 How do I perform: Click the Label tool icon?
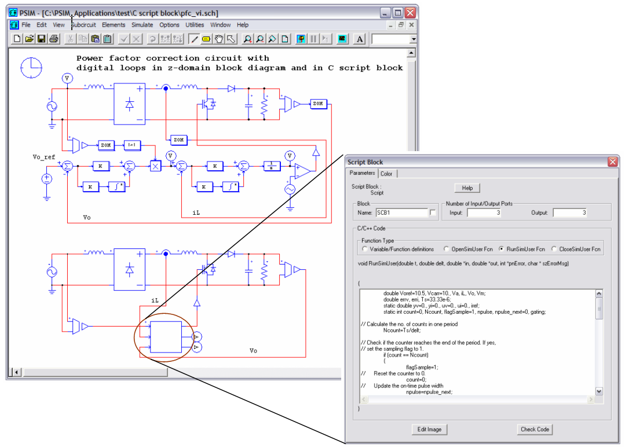click(206, 39)
